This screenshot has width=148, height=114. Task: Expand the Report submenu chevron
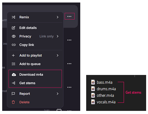pyautogui.click(x=57, y=94)
